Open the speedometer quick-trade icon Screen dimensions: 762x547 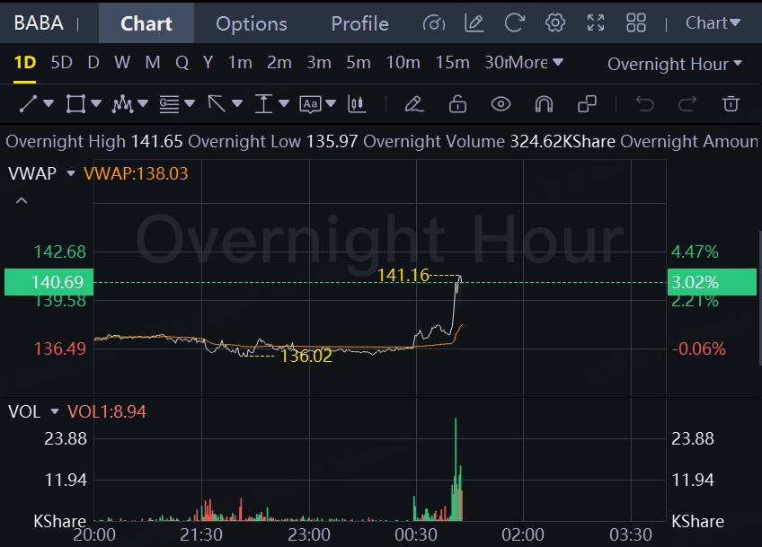433,22
